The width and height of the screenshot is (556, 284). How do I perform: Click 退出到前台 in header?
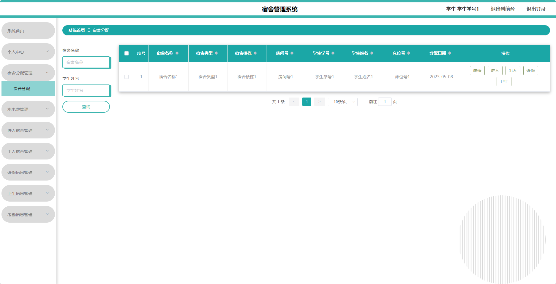point(503,9)
